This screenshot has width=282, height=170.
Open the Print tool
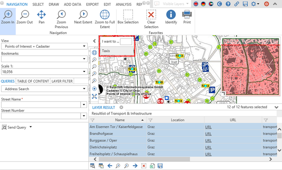tap(187, 17)
